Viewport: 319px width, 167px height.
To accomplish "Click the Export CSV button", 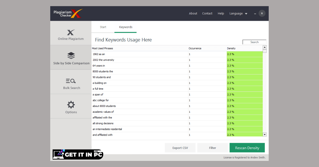I will point(180,148).
